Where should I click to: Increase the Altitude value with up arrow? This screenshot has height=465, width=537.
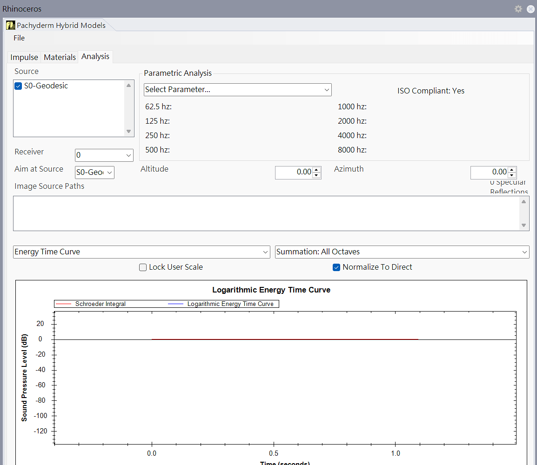(x=316, y=170)
